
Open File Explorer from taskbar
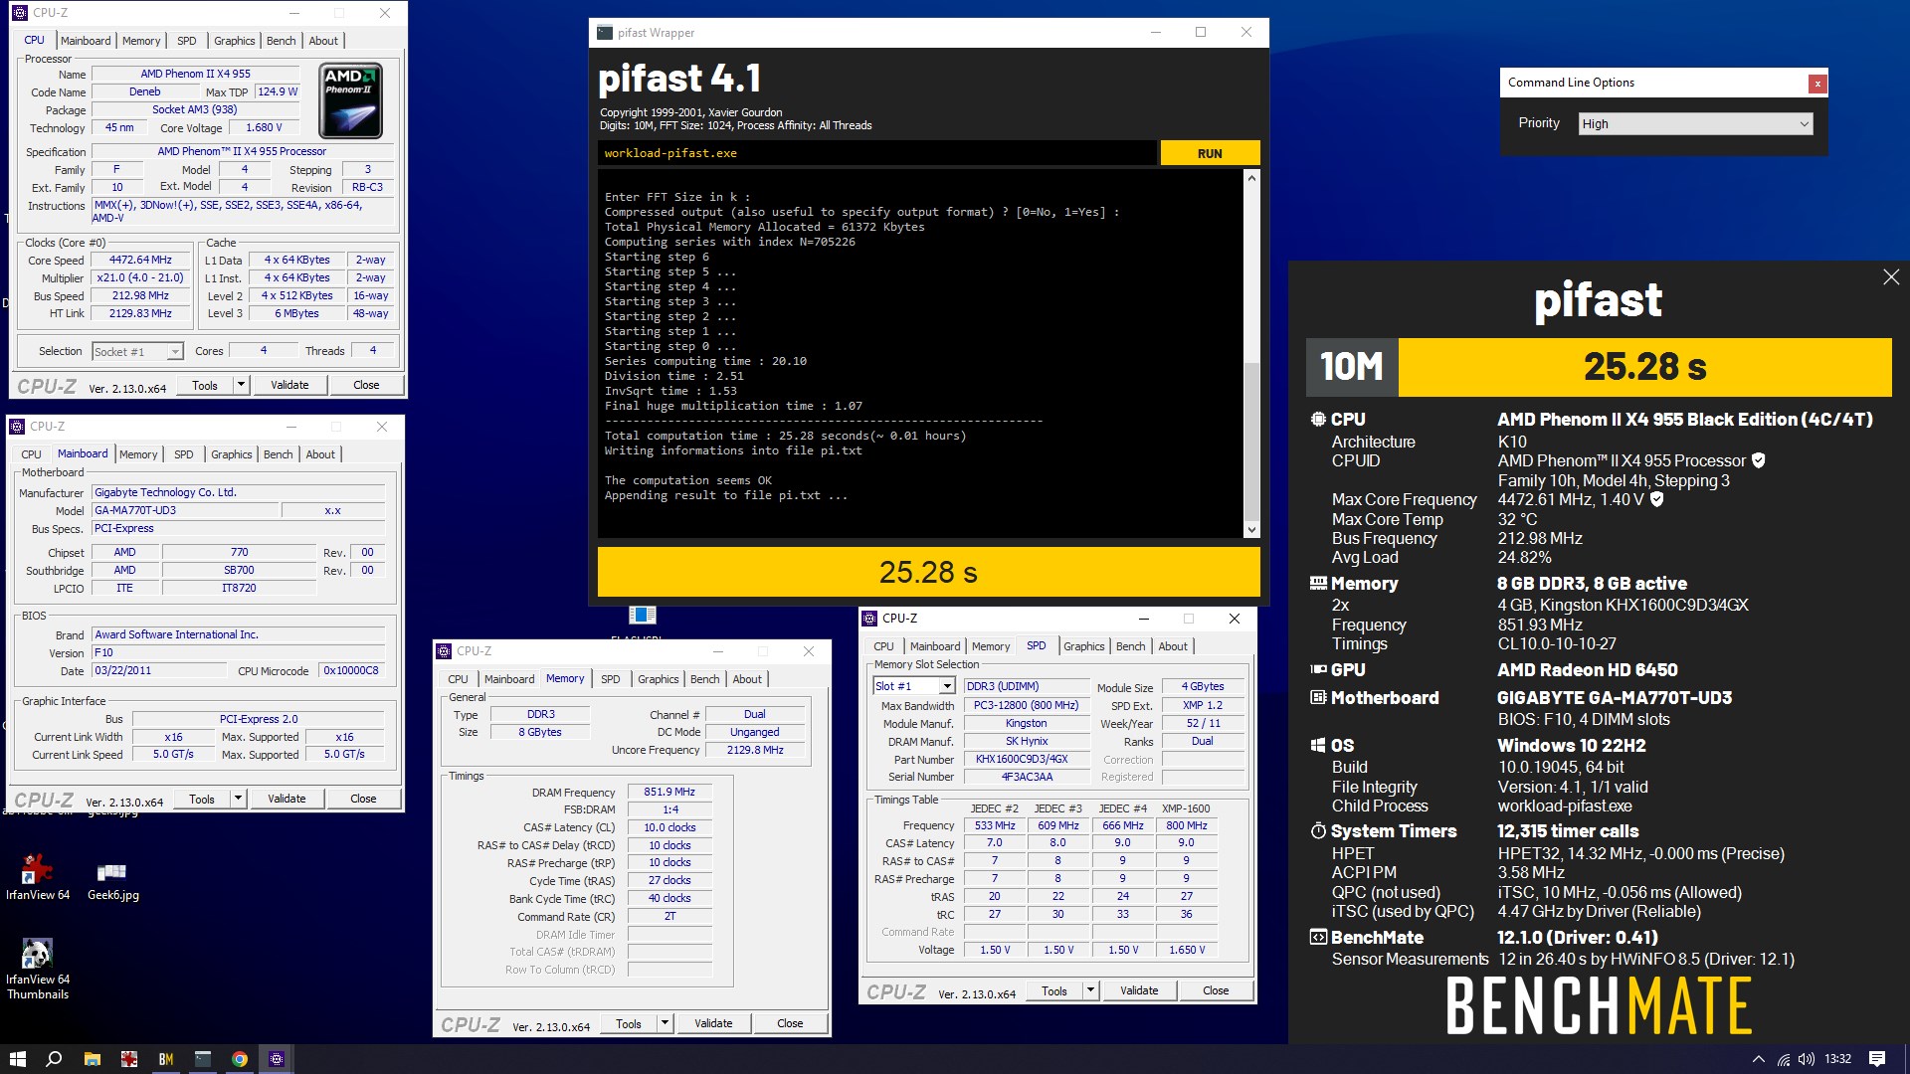(x=92, y=1059)
